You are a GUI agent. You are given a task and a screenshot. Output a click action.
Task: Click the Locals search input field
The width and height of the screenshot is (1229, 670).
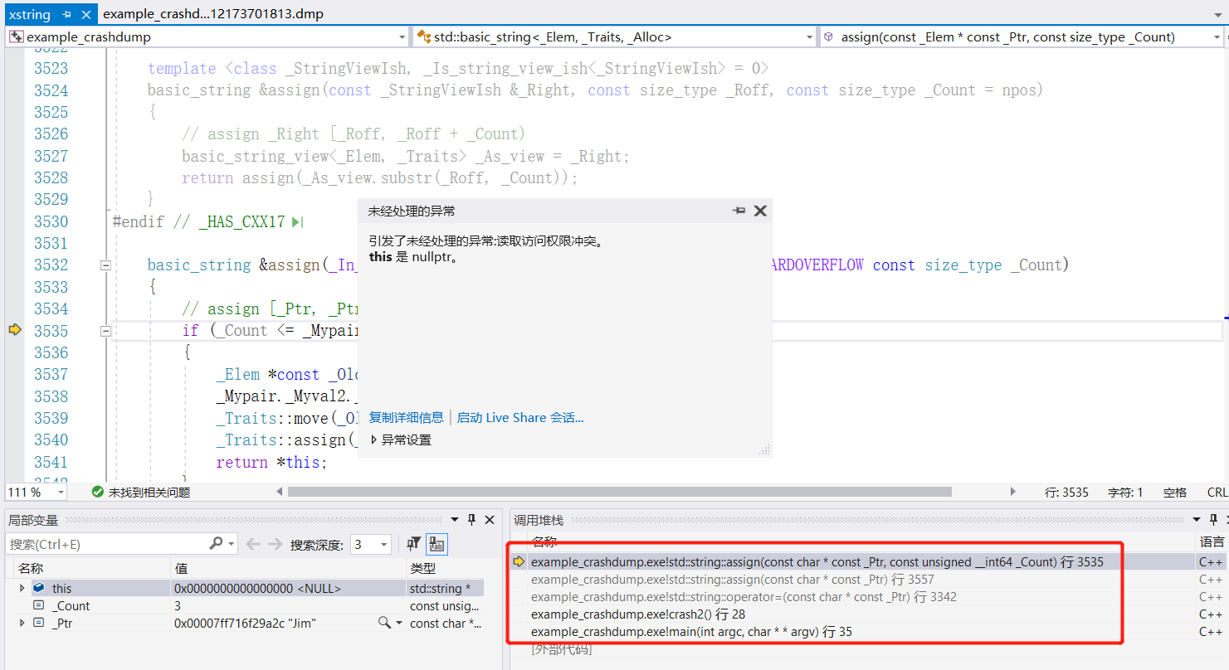[x=100, y=543]
